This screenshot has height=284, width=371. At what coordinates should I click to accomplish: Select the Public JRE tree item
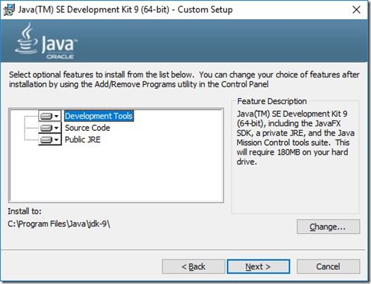click(x=83, y=140)
